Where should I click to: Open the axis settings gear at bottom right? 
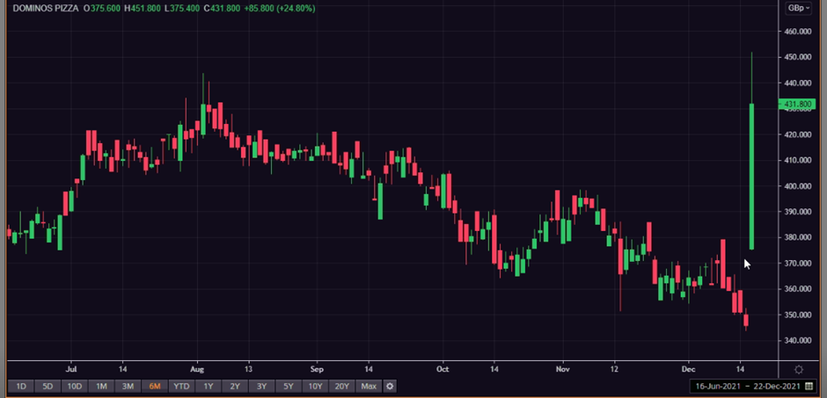[799, 370]
